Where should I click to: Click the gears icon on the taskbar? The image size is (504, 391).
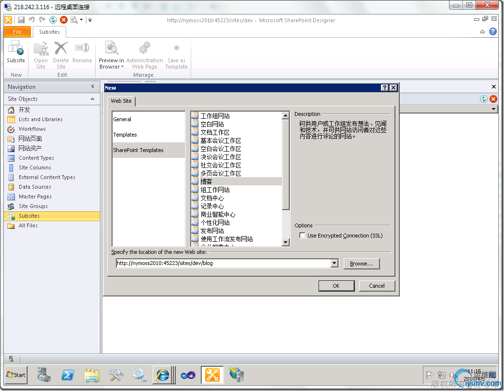[x=140, y=375]
